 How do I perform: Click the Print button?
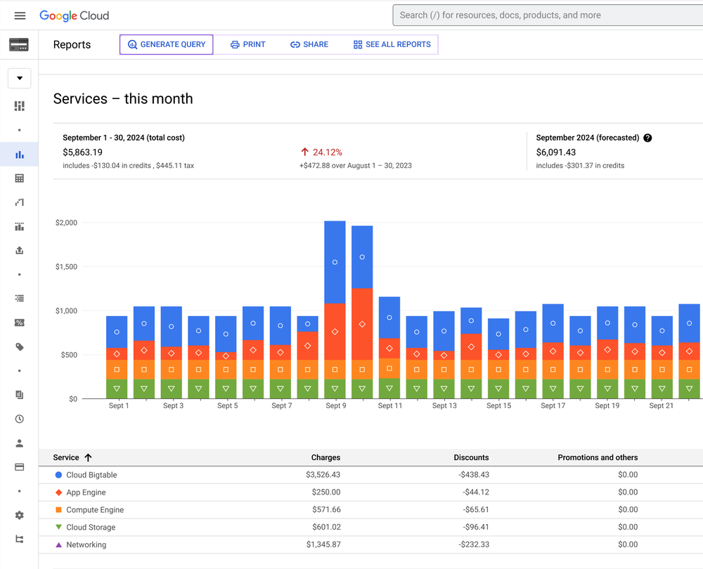coord(248,44)
